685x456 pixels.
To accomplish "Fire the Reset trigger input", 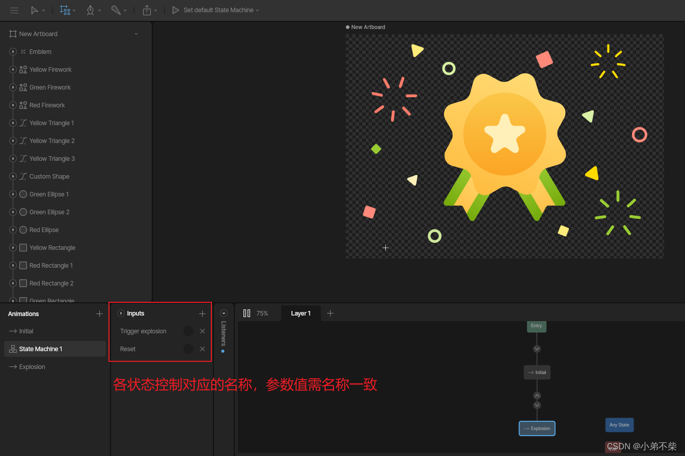I will pyautogui.click(x=187, y=349).
